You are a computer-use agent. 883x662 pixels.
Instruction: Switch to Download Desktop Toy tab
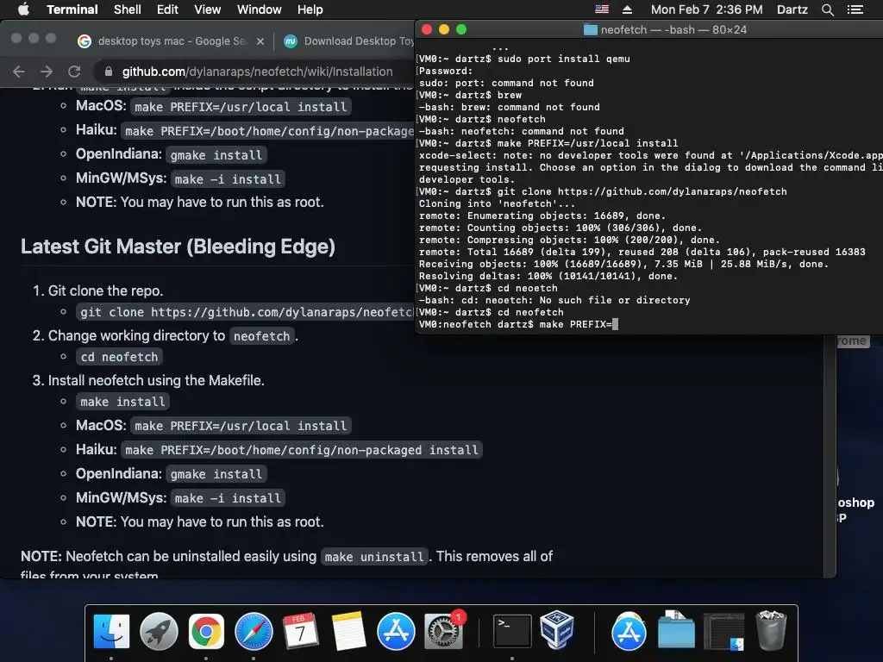pos(349,41)
